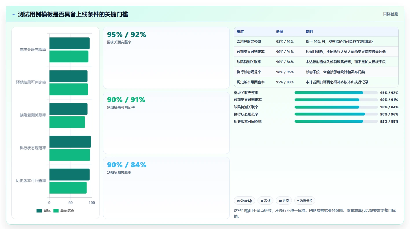Viewport: 410px width, 229px height.
Task: Click the 目标 legend label
Action: point(47,210)
